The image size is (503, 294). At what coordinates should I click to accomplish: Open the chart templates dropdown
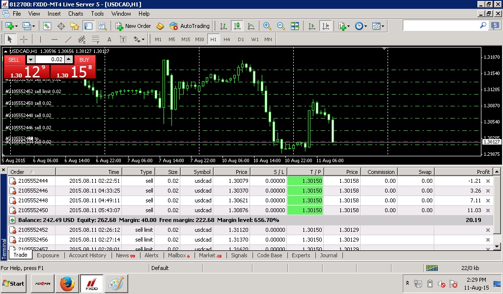[378, 26]
